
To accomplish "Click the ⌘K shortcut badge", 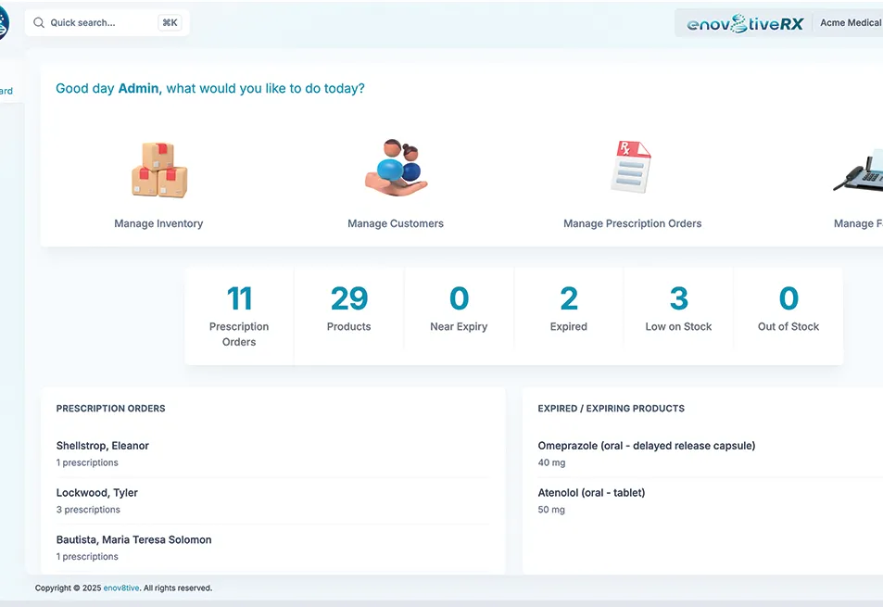I will pyautogui.click(x=170, y=23).
